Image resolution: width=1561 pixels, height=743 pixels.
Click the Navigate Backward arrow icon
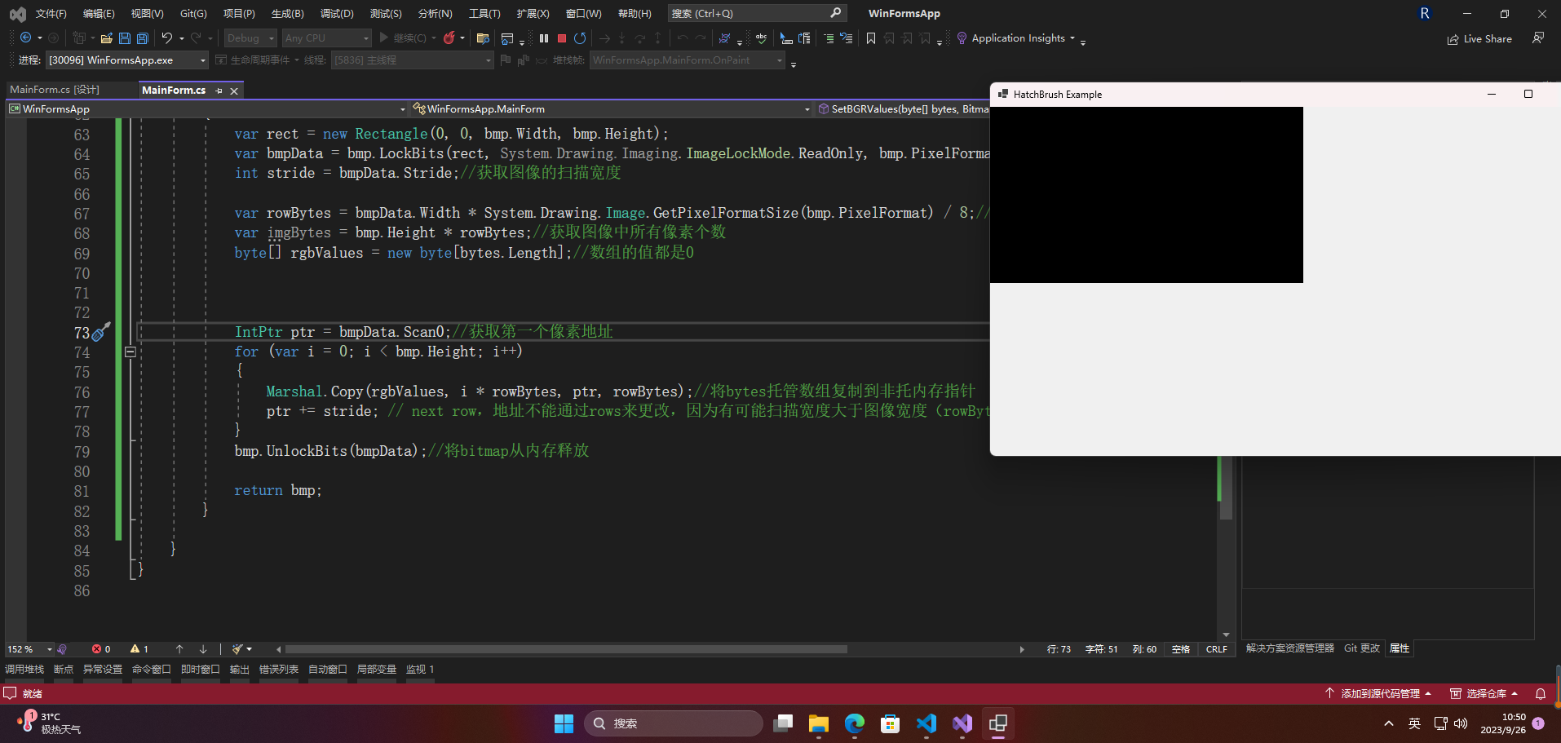pos(26,38)
